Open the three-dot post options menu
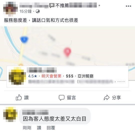135x131 pixels. [128, 6]
